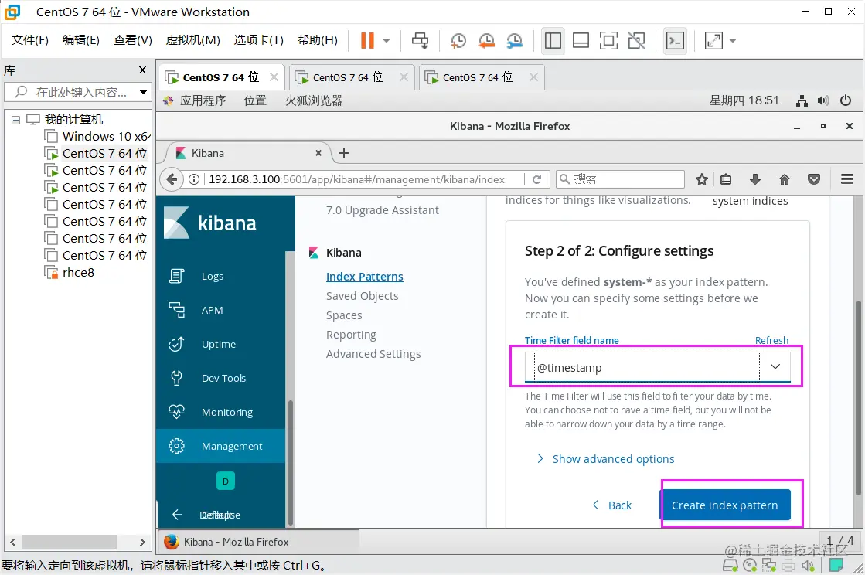Screen dimensions: 865x575
Task: Open the 编辑(E) menu
Action: pos(80,40)
